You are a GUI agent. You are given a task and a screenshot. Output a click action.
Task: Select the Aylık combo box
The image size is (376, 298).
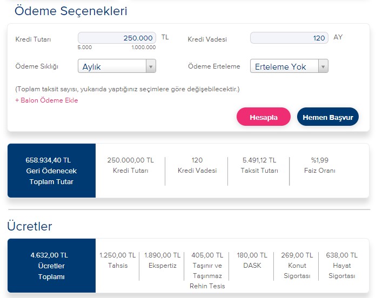[117, 66]
